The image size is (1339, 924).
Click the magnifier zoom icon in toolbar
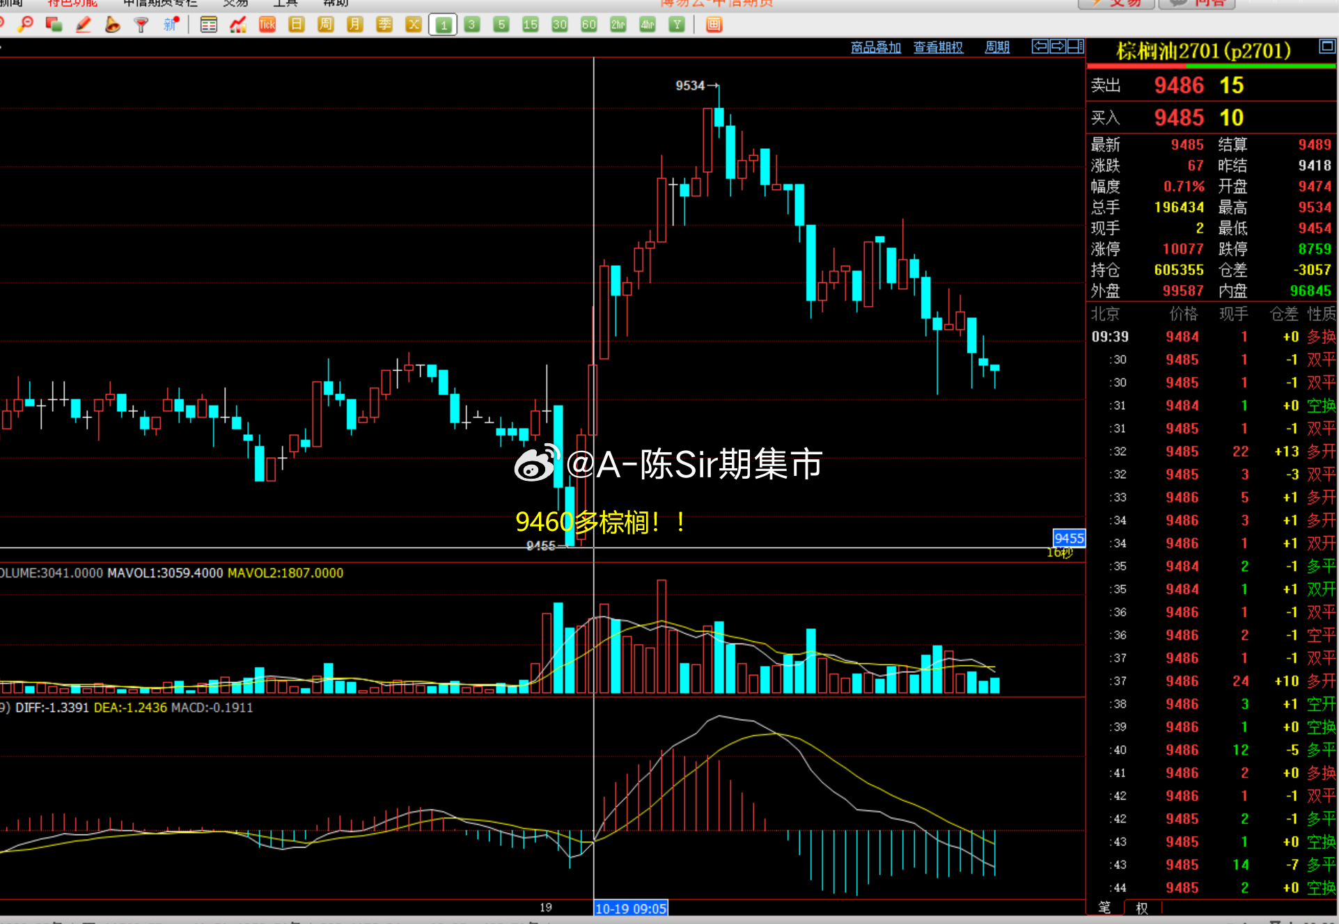point(26,25)
